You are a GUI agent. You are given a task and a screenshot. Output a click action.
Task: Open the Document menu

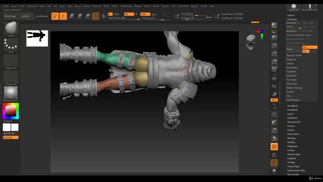tap(32, 6)
